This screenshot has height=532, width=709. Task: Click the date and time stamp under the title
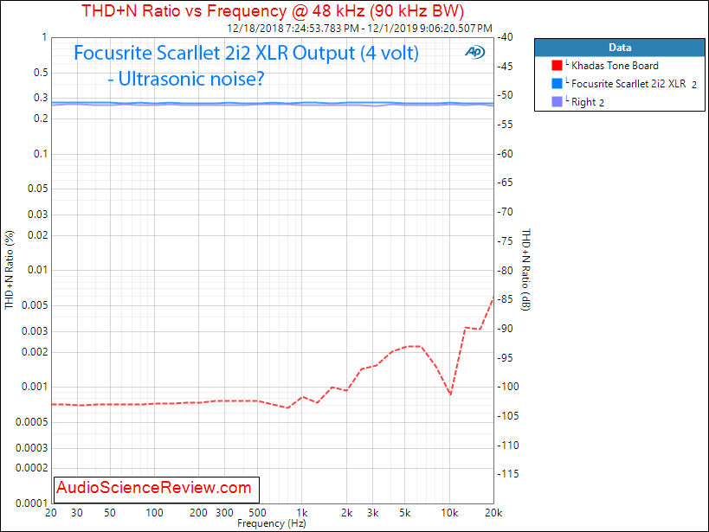point(359,29)
